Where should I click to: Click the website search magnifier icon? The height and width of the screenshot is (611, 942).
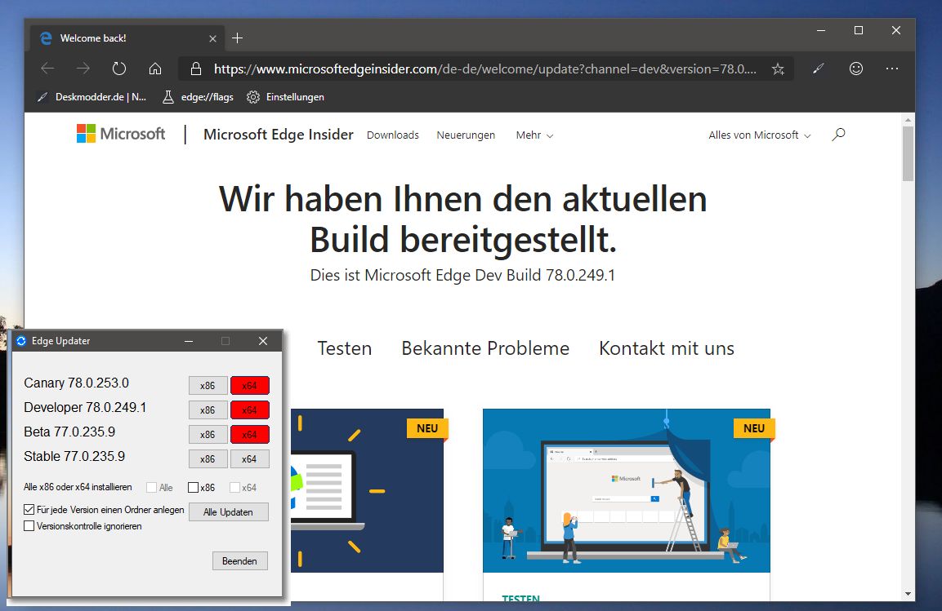click(839, 135)
